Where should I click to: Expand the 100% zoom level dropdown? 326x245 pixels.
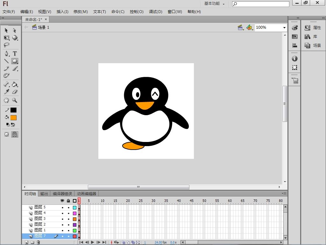284,27
